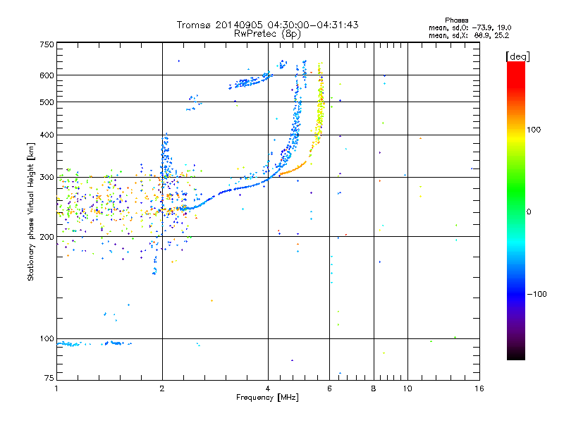Click the x-axis tick label "8"
564x423 pixels.
pyautogui.click(x=374, y=388)
